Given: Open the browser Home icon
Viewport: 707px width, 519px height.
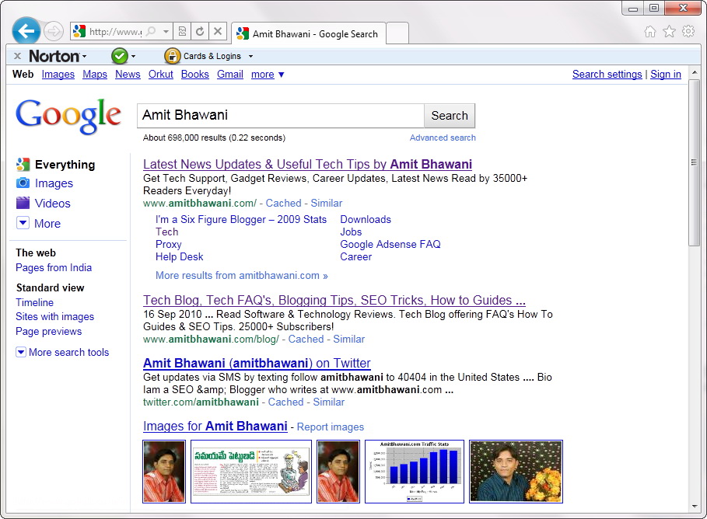Looking at the screenshot, I should tap(650, 32).
